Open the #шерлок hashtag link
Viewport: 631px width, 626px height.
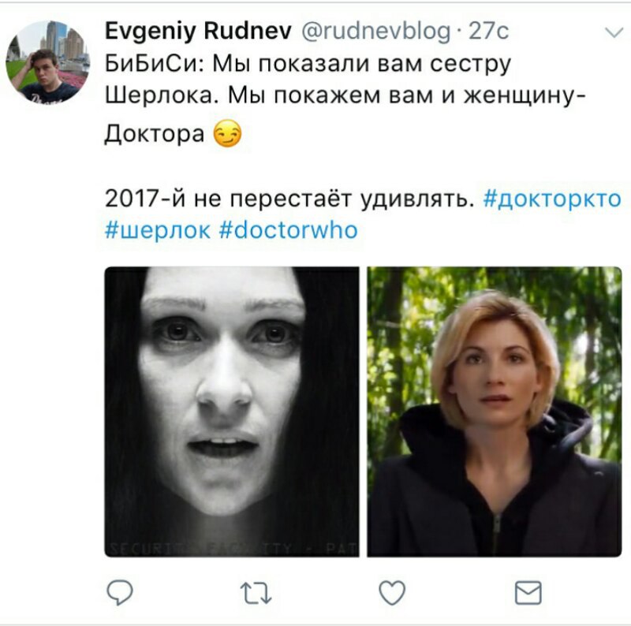(x=157, y=231)
